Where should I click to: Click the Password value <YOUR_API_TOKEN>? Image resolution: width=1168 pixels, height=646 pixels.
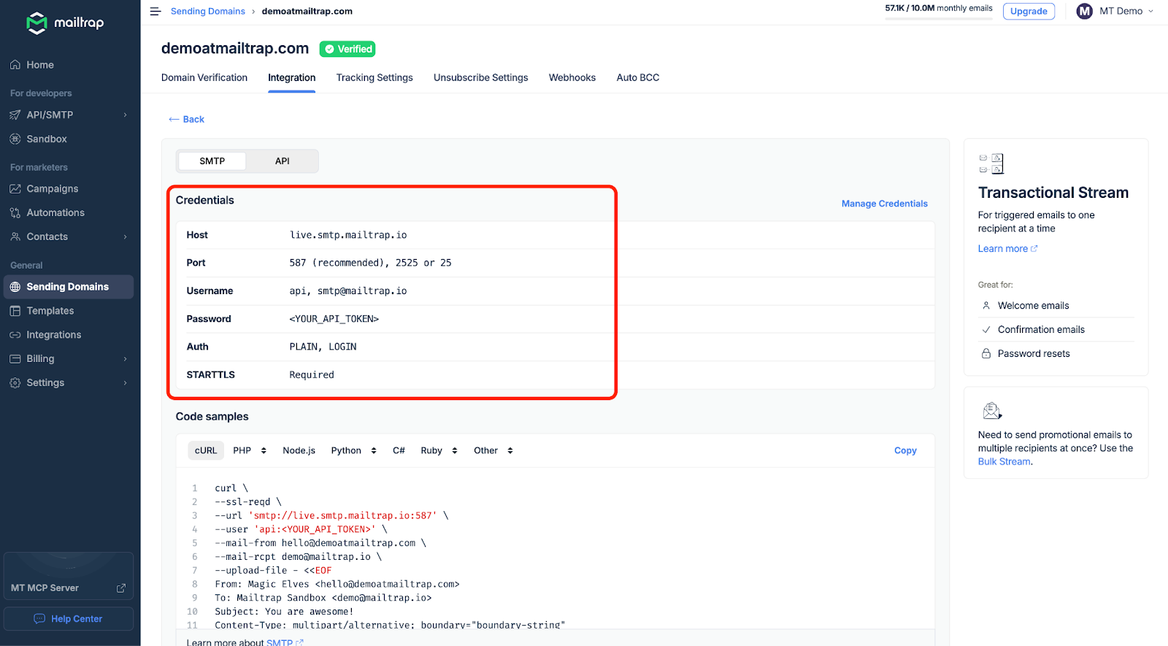pyautogui.click(x=334, y=319)
